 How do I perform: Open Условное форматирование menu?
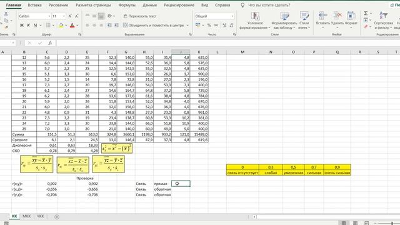(x=255, y=21)
